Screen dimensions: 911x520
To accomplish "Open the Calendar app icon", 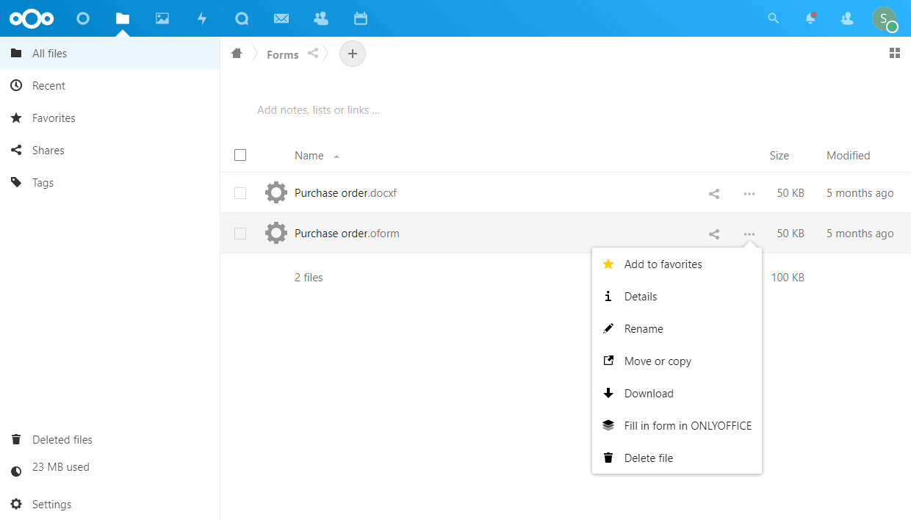I will [360, 18].
